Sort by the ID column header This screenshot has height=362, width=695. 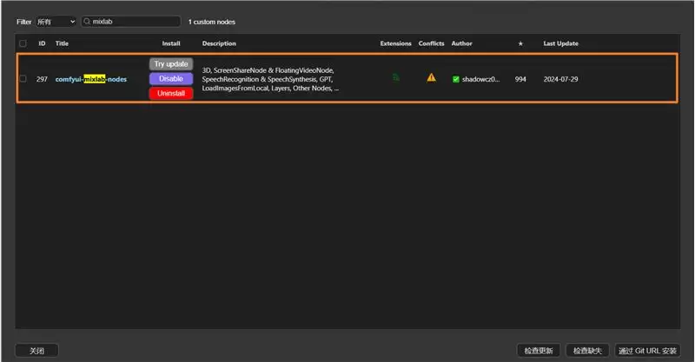click(x=42, y=43)
